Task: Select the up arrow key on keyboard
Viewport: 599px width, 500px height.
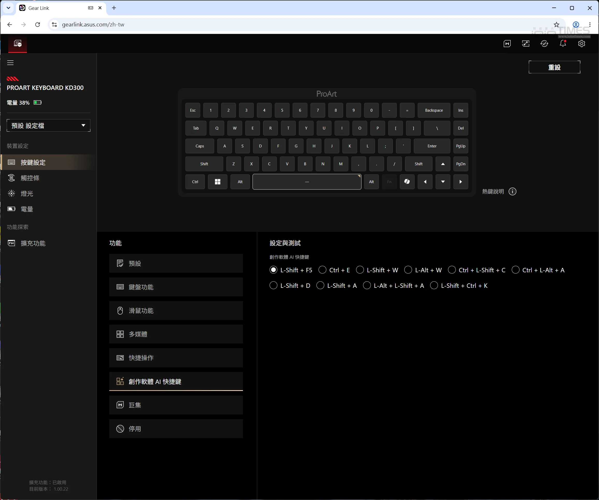Action: (x=443, y=164)
